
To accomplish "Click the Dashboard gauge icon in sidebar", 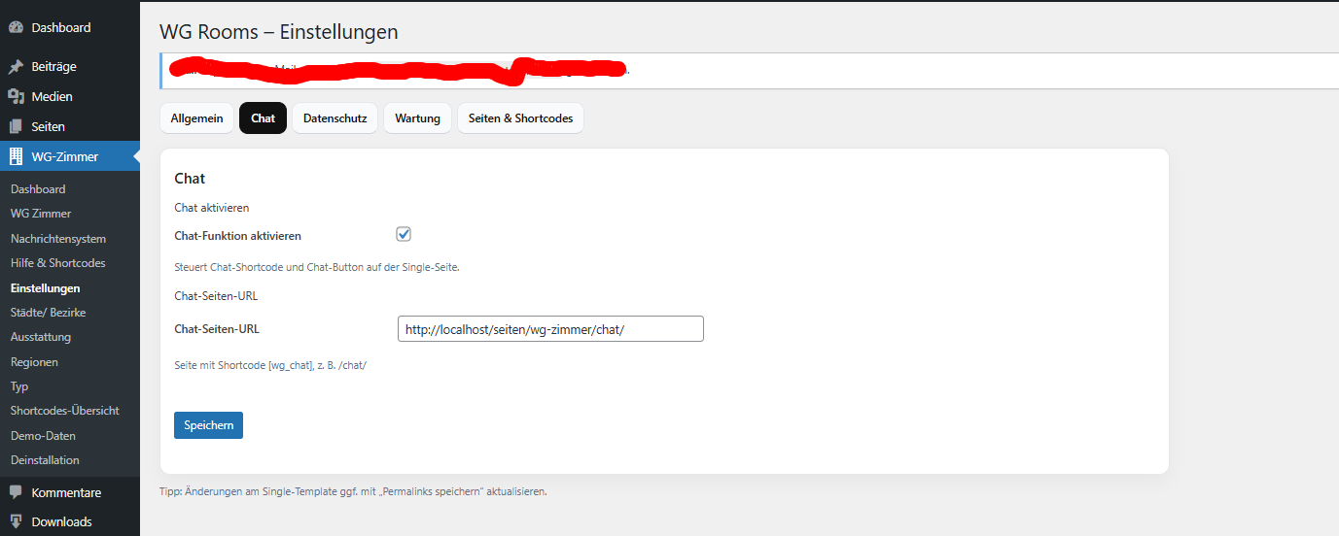I will (16, 28).
